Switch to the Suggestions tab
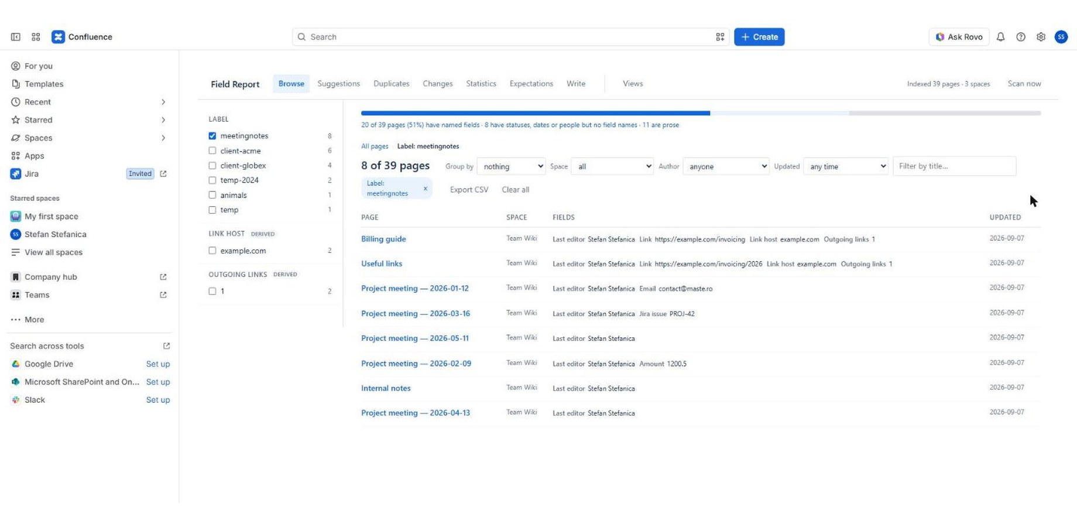The width and height of the screenshot is (1077, 527). (338, 84)
